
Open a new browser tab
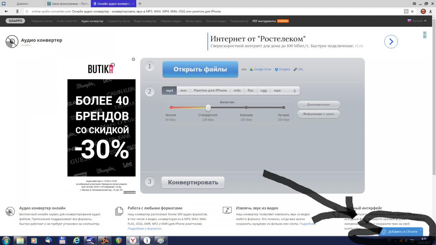[x=140, y=3]
